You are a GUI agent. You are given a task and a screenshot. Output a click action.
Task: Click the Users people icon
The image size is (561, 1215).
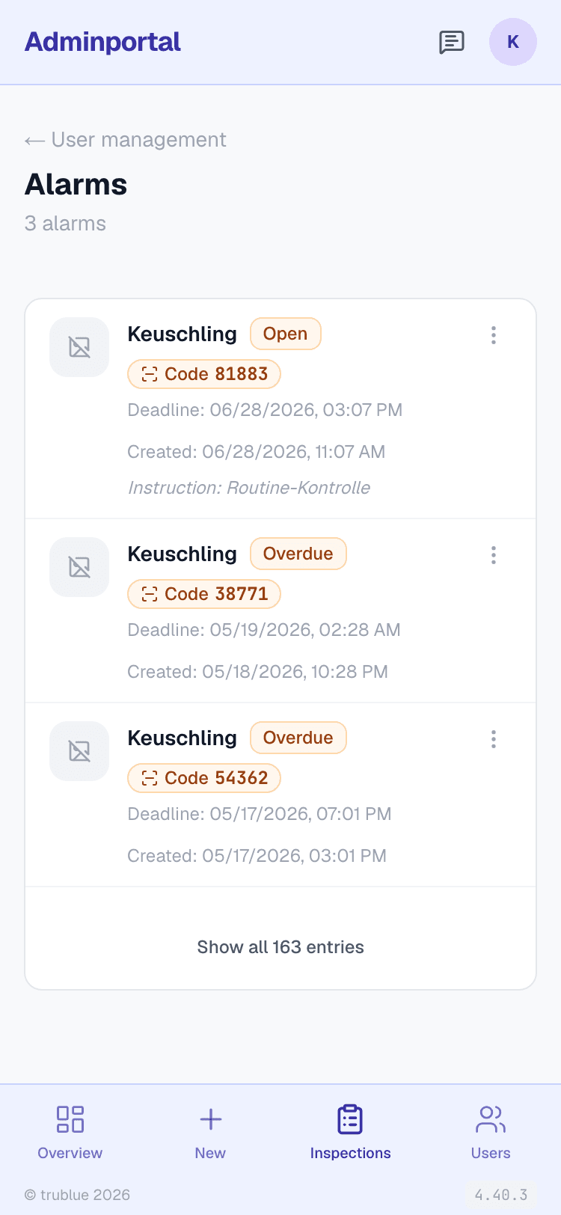point(491,1119)
